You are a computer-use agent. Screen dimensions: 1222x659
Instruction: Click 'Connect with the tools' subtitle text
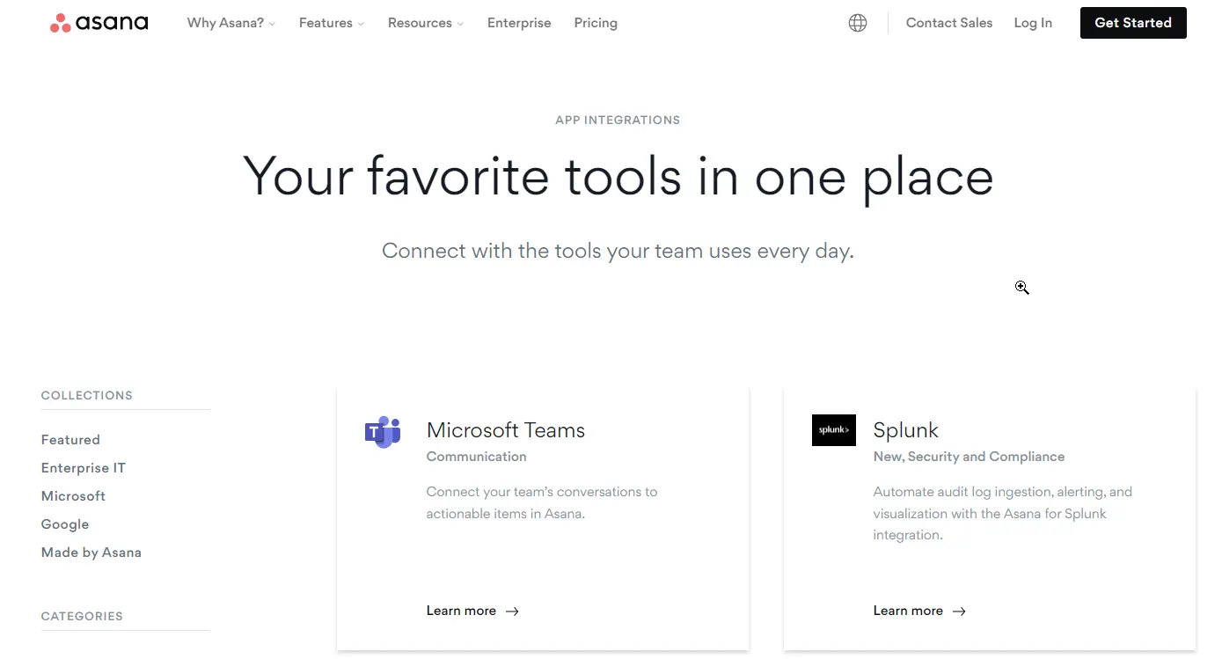tap(618, 251)
